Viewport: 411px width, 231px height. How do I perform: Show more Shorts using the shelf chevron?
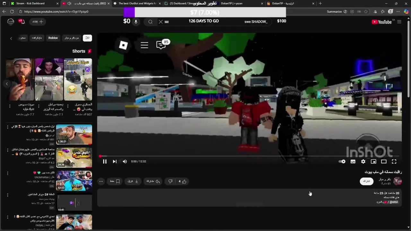[x=7, y=84]
